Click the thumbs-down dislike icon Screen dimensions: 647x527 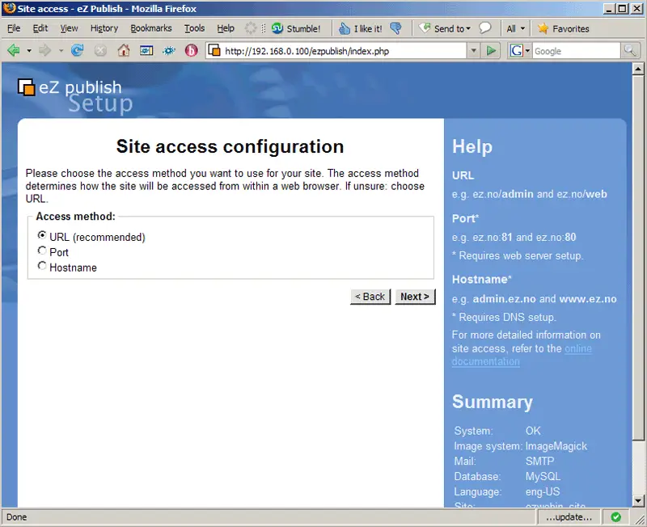click(395, 28)
